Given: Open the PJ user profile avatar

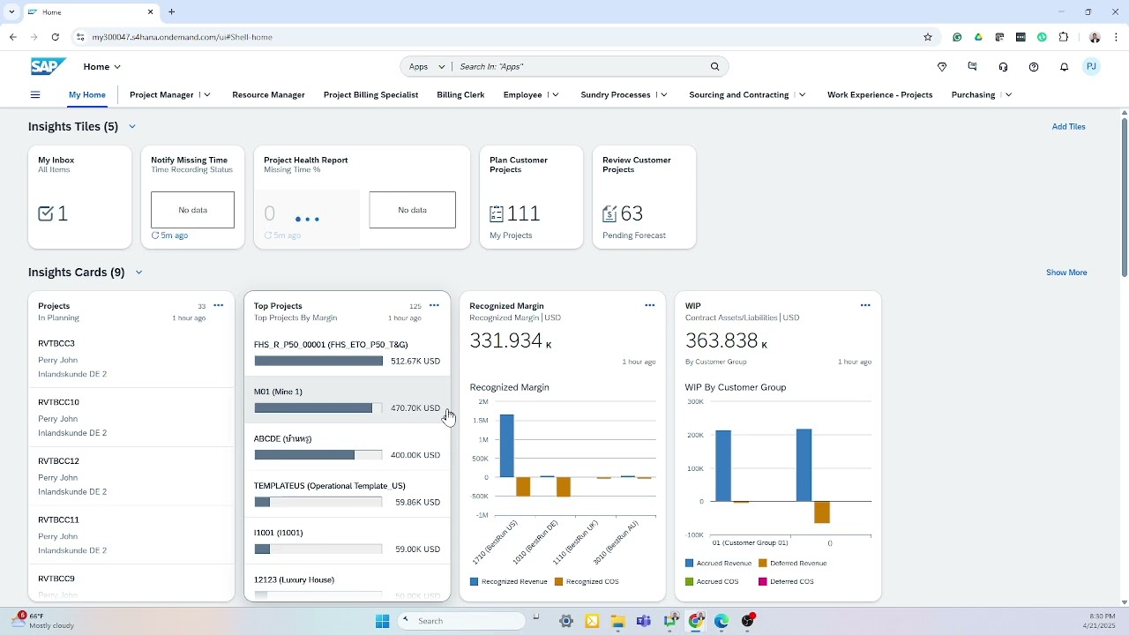Looking at the screenshot, I should (x=1091, y=67).
